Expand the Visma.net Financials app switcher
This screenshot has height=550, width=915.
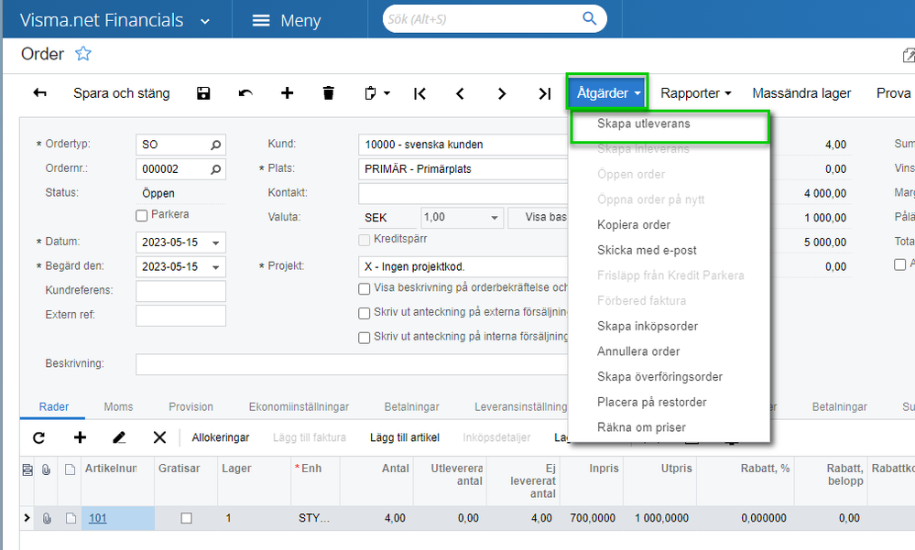click(205, 22)
